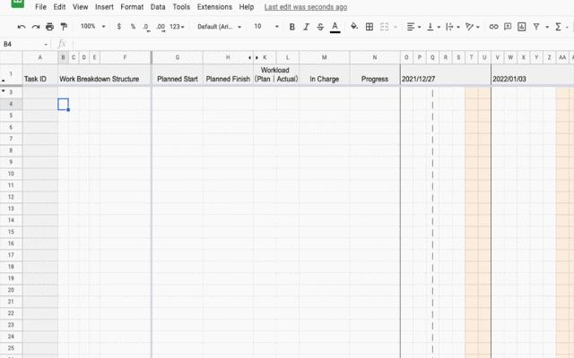Open the 100% zoom dropdown

[91, 27]
